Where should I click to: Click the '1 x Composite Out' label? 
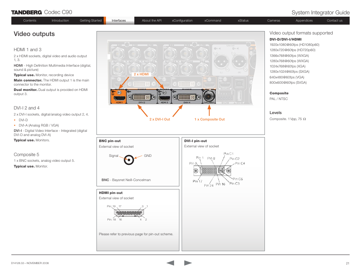pyautogui.click(x=210, y=119)
